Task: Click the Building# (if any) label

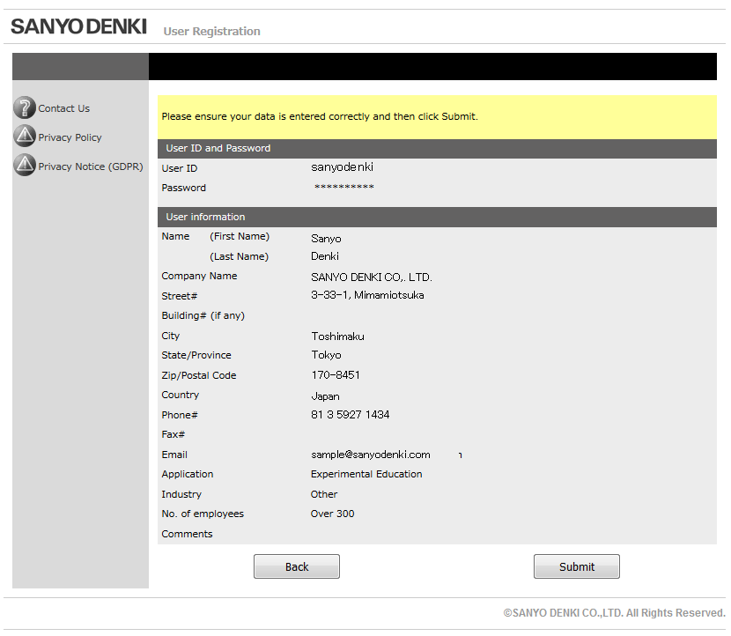Action: [203, 315]
